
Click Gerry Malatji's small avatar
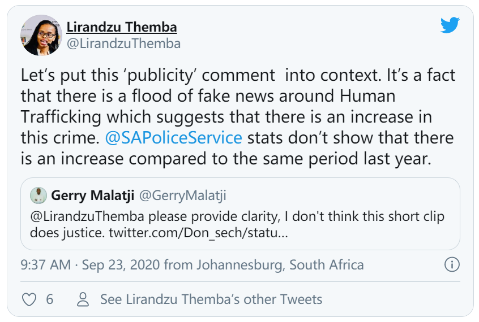[x=39, y=195]
